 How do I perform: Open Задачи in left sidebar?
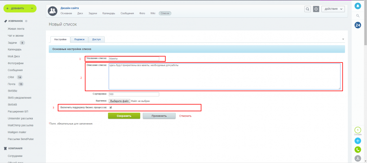(x=12, y=43)
